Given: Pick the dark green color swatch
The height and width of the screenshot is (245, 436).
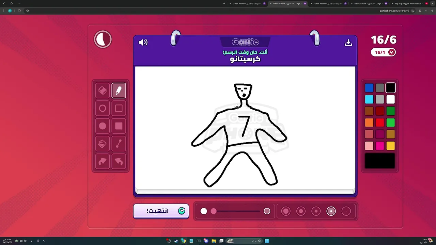Looking at the screenshot, I should pyautogui.click(x=391, y=111).
